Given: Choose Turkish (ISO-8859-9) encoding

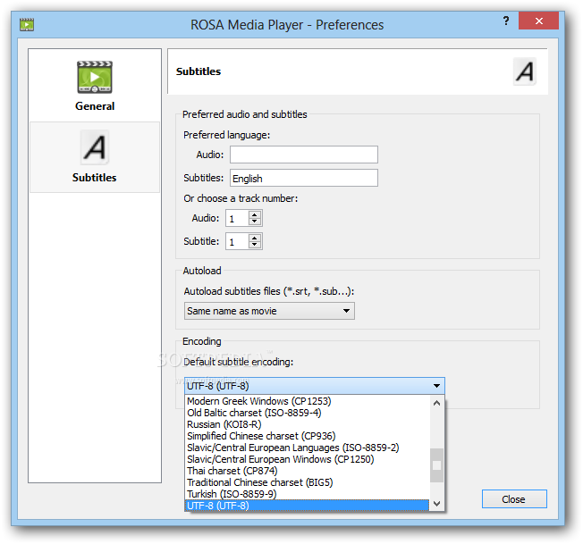Looking at the screenshot, I should (307, 494).
